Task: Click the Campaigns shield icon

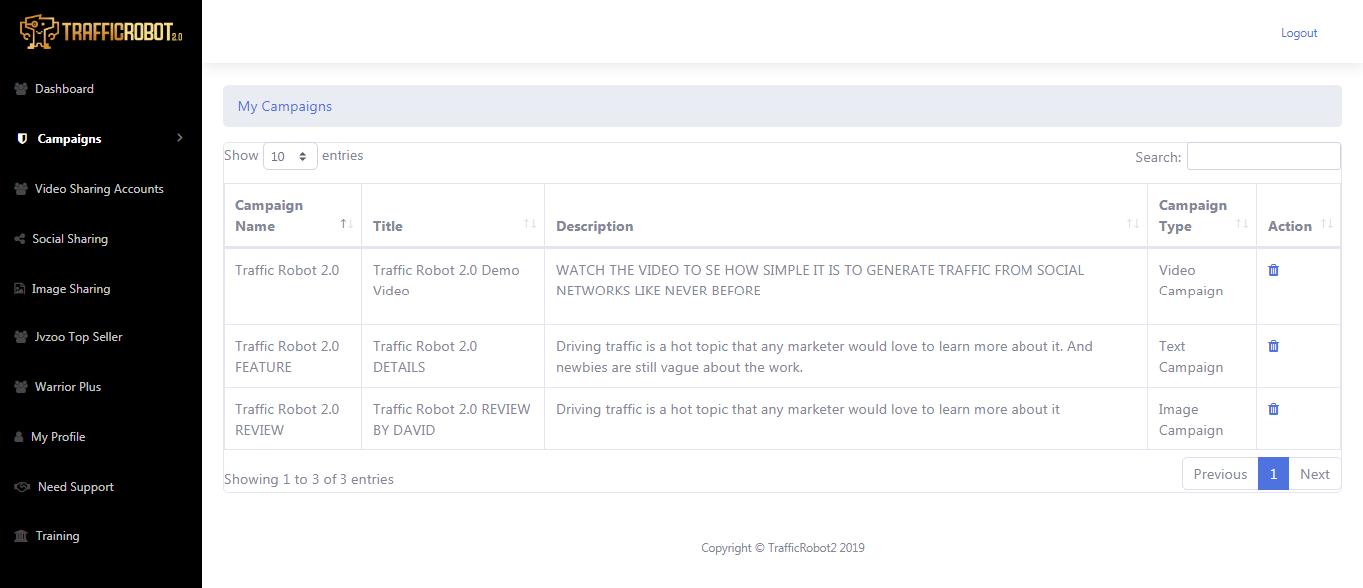Action: (22, 139)
